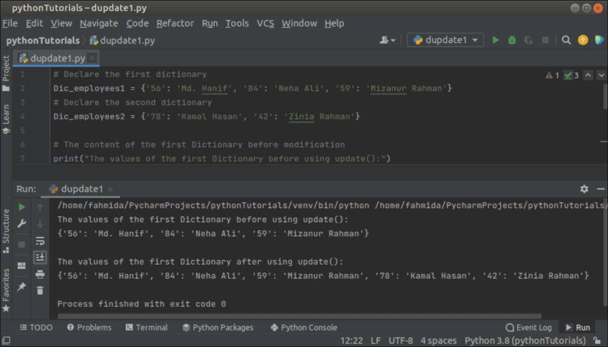
Task: Run with coverage toolbar icon
Action: 529,40
